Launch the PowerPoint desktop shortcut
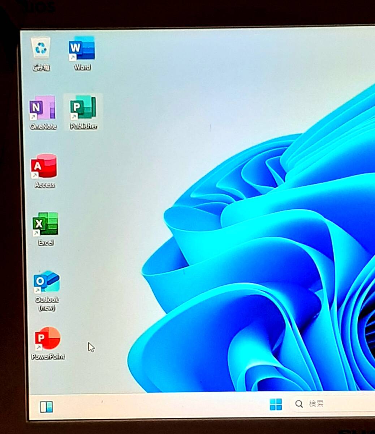375x434 pixels. coord(48,343)
